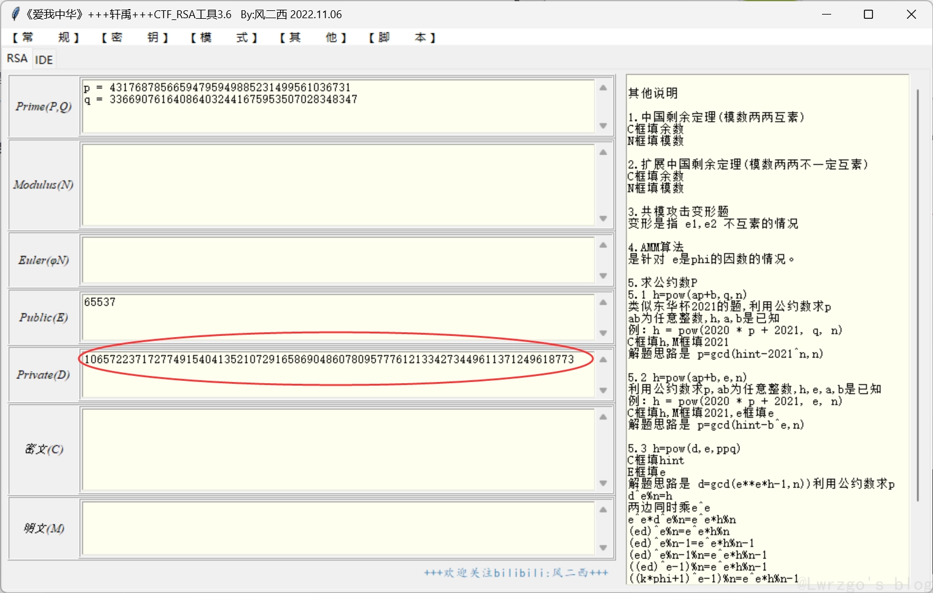This screenshot has height=593, width=933.
Task: Click scroll-down arrow of 明文(M) field
Action: point(603,548)
